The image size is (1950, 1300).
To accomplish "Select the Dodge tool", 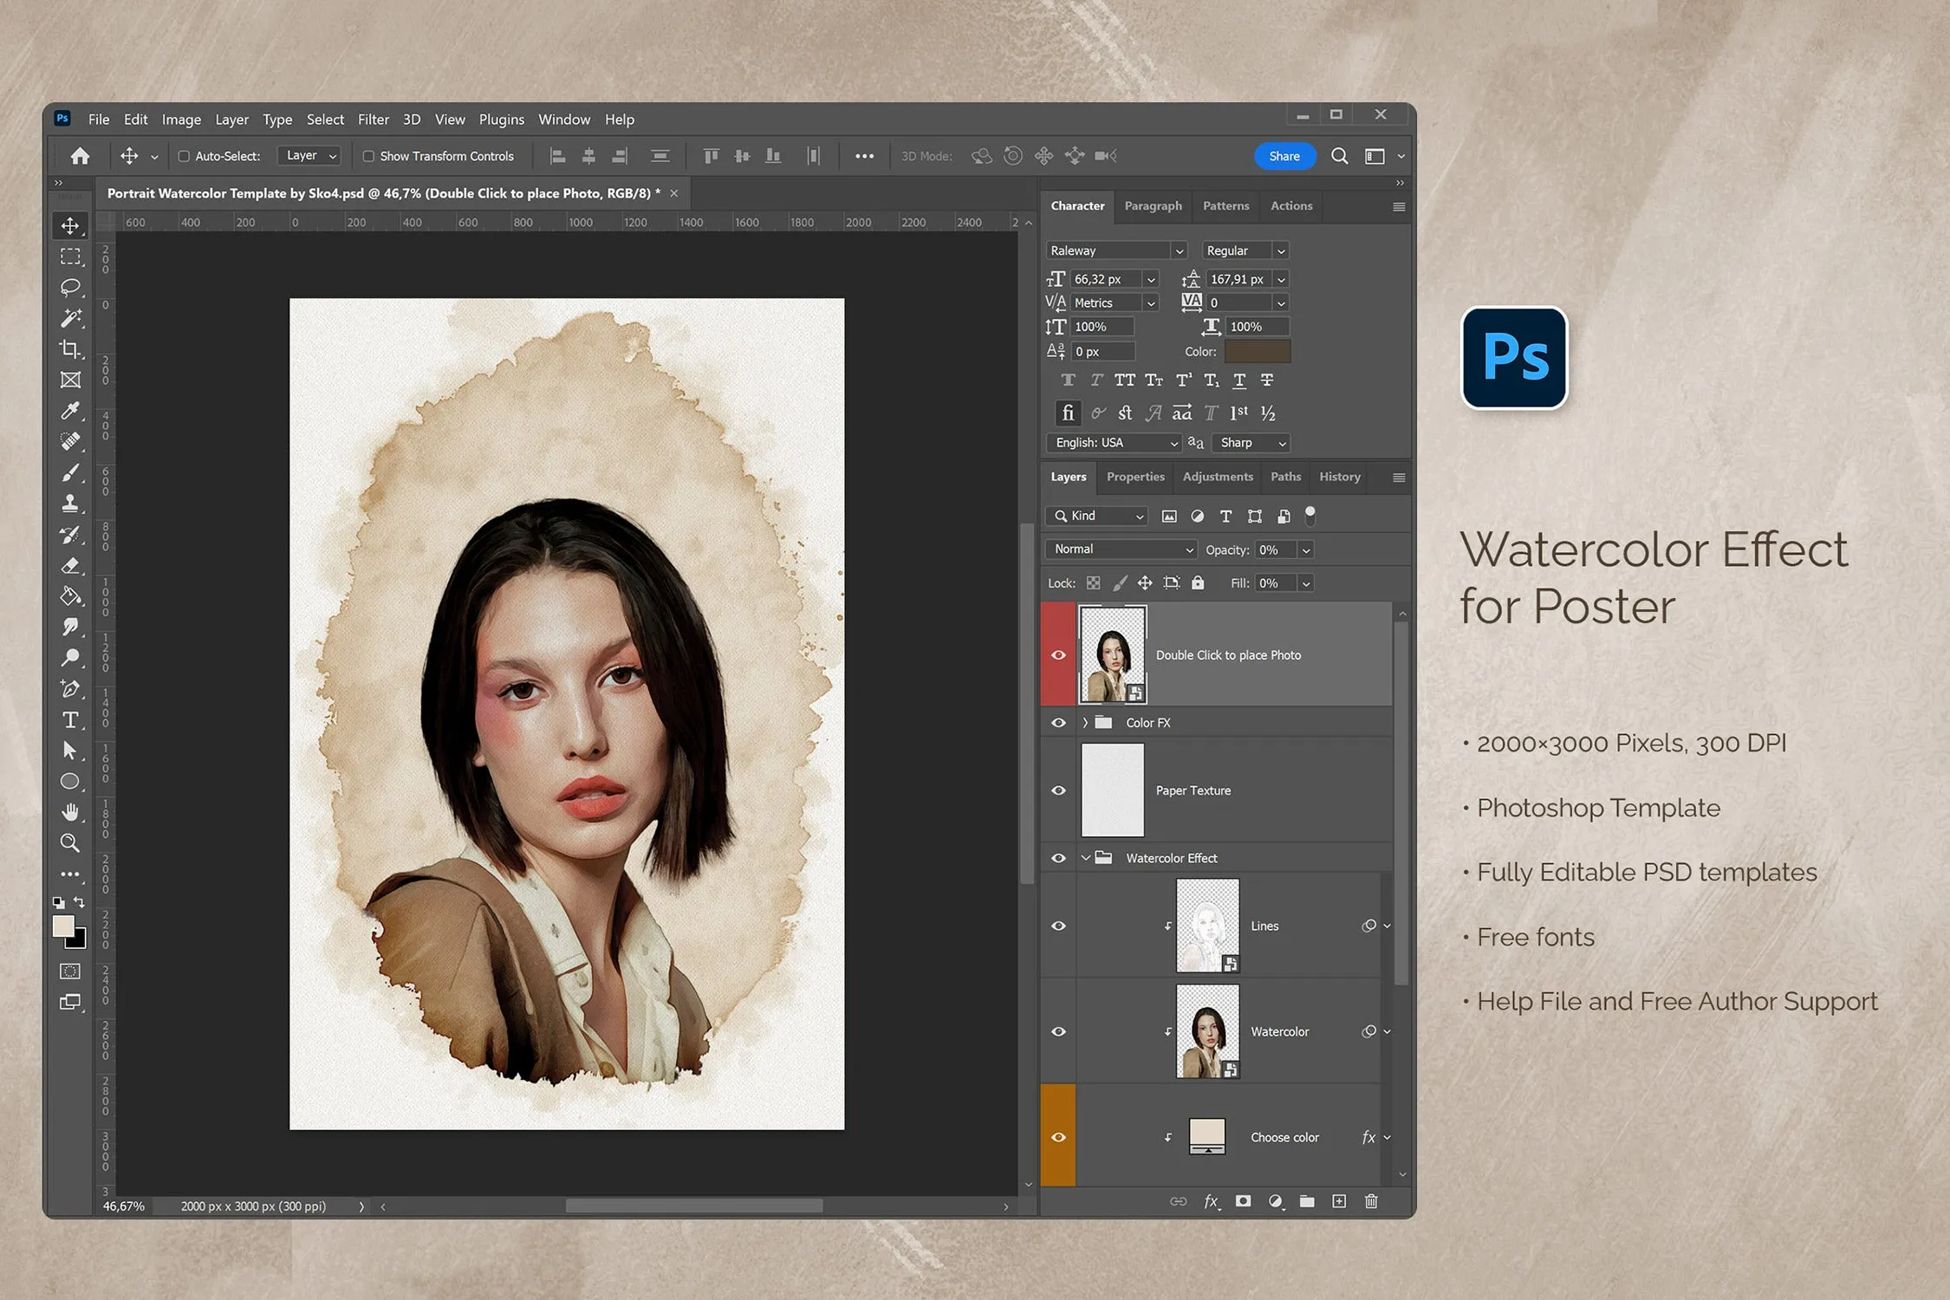I will click(70, 658).
